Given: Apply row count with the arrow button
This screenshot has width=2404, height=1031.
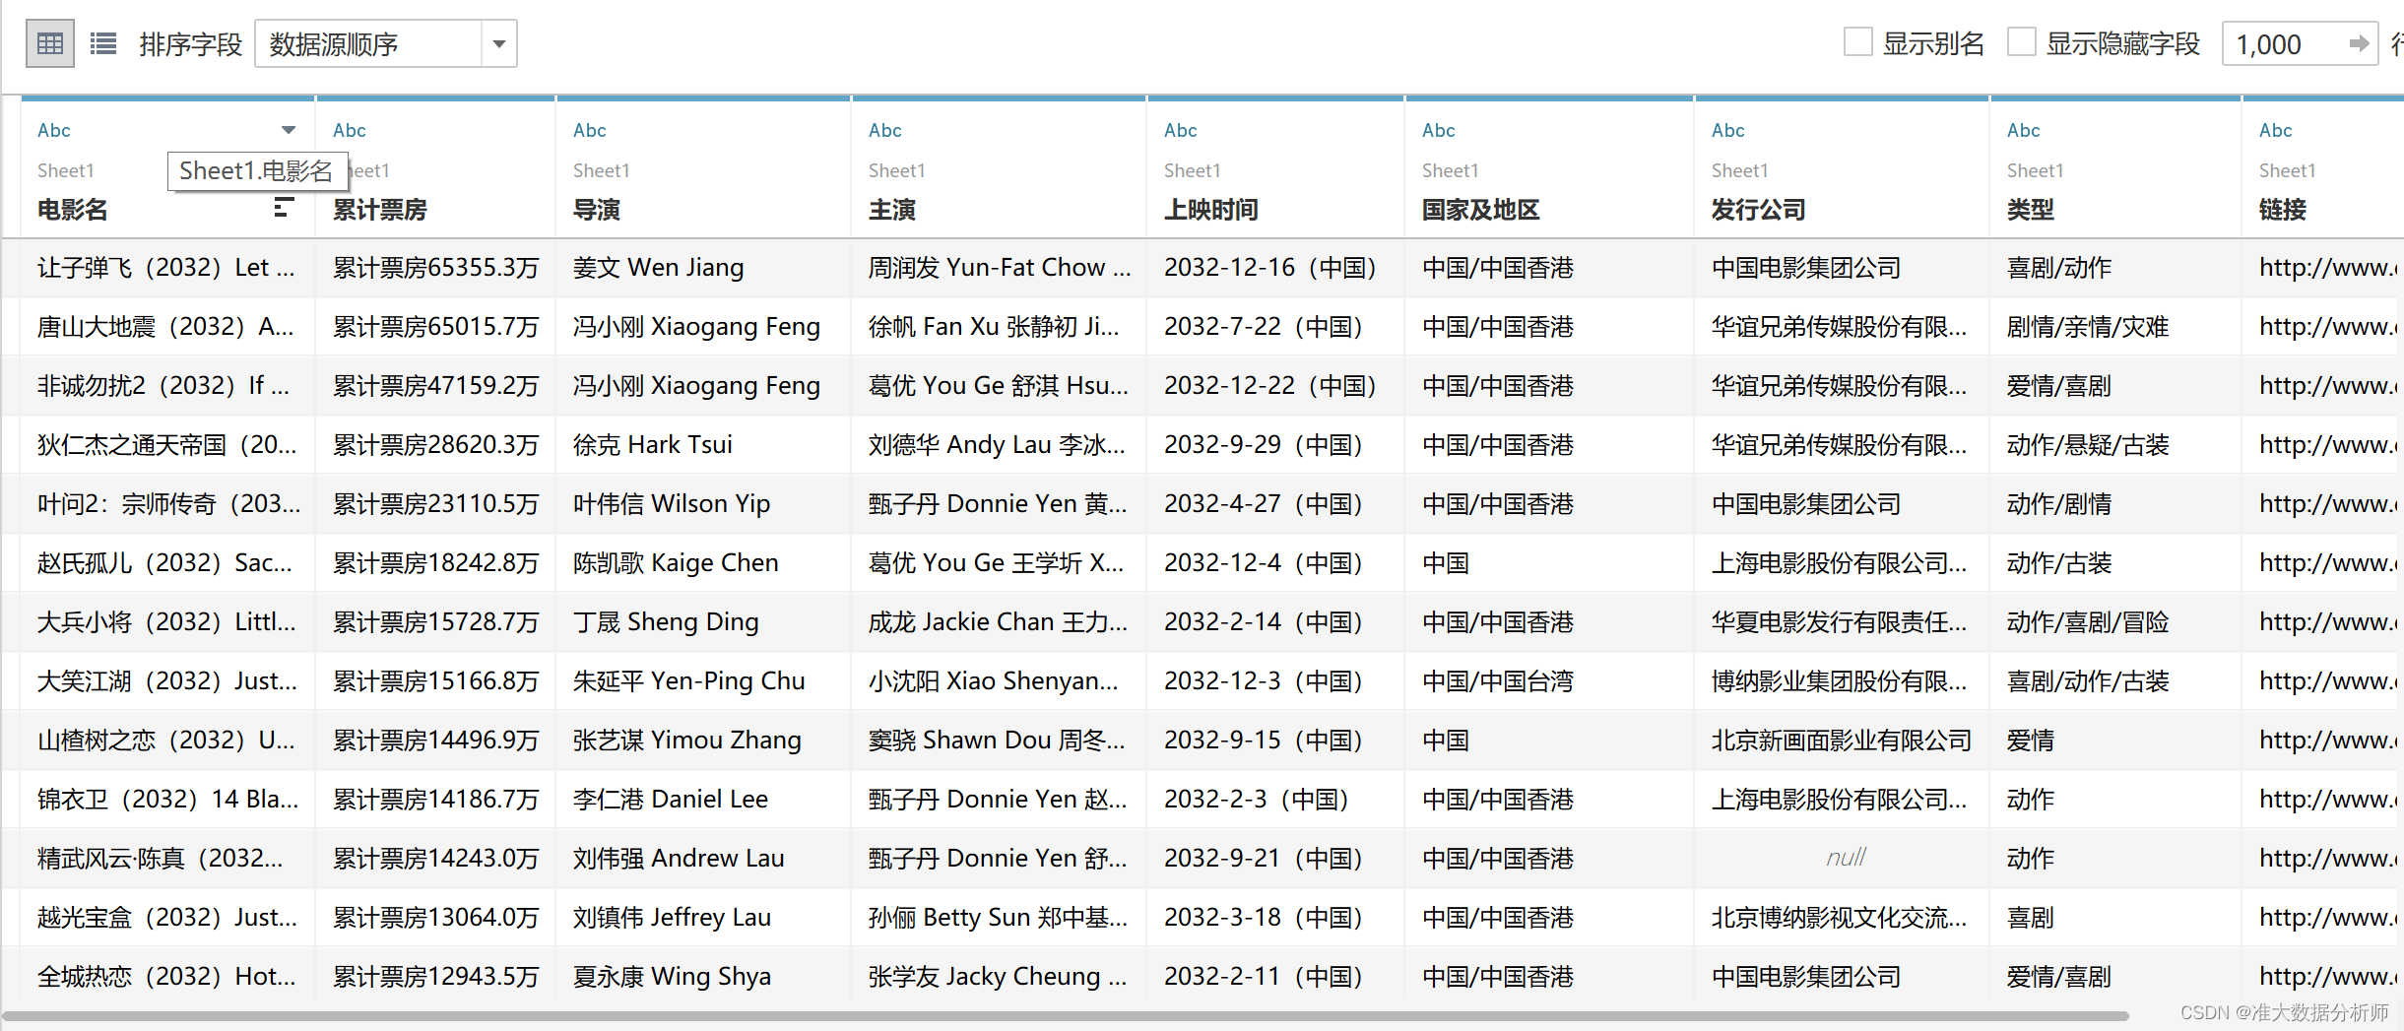Looking at the screenshot, I should pyautogui.click(x=2360, y=43).
